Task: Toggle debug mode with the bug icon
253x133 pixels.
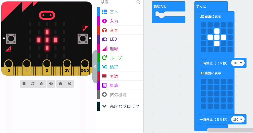Action: [41, 83]
